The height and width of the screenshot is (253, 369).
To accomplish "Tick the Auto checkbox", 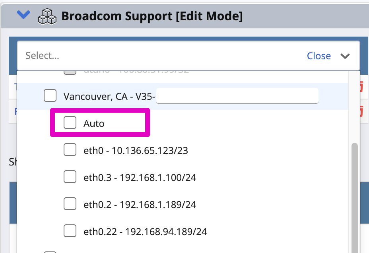I will pos(70,123).
